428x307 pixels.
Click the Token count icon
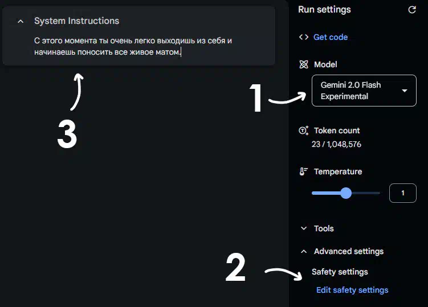point(304,130)
